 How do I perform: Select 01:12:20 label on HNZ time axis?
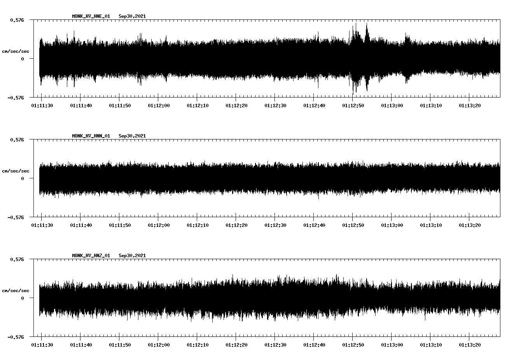(x=236, y=345)
